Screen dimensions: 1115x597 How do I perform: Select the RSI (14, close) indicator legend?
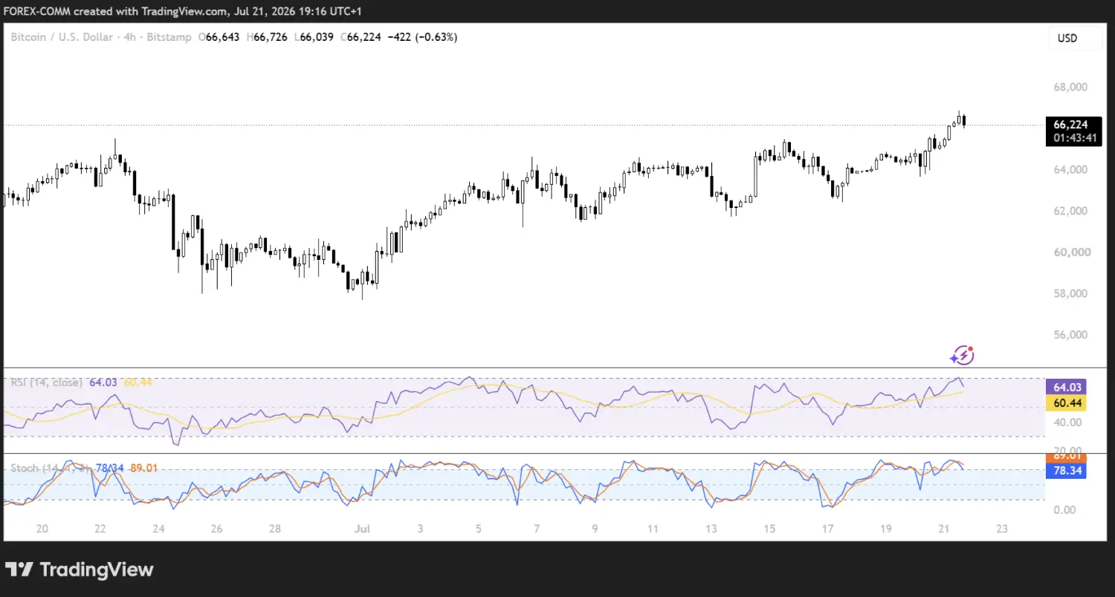click(46, 382)
